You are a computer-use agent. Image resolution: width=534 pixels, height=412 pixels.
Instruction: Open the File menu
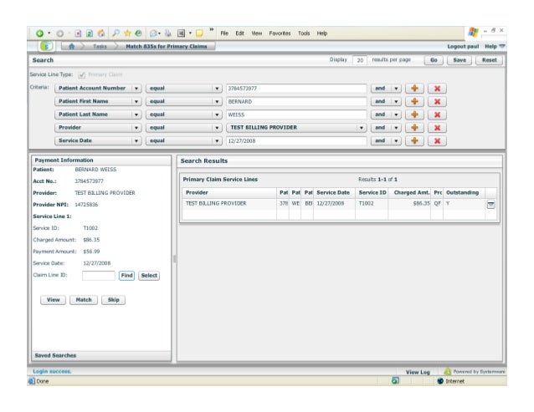click(x=224, y=33)
